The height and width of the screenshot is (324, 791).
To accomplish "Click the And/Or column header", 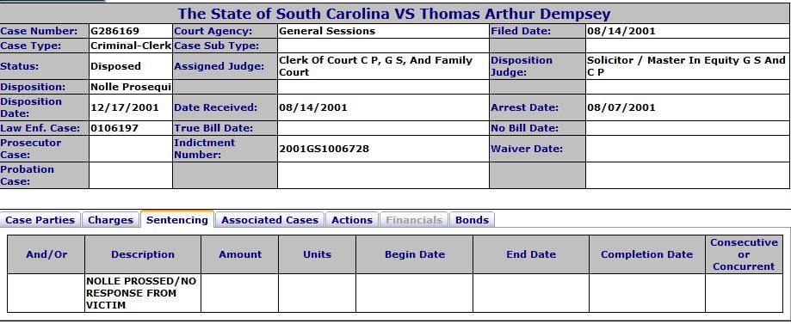I will (x=46, y=254).
